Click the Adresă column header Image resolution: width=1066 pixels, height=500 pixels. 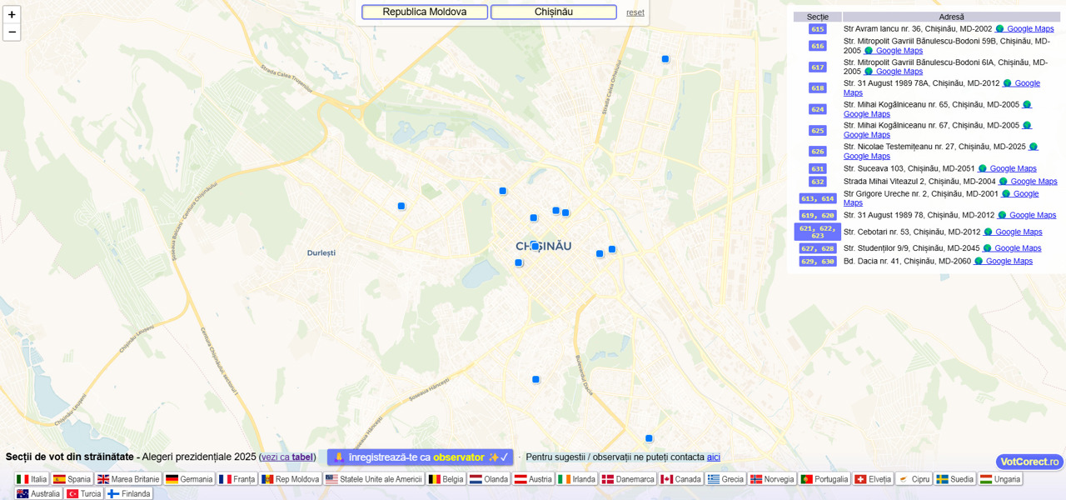tap(951, 17)
